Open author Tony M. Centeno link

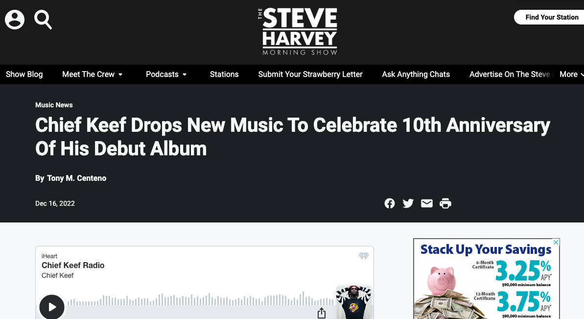[x=77, y=178]
